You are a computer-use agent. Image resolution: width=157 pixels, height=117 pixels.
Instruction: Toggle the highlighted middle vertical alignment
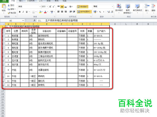[62, 7]
